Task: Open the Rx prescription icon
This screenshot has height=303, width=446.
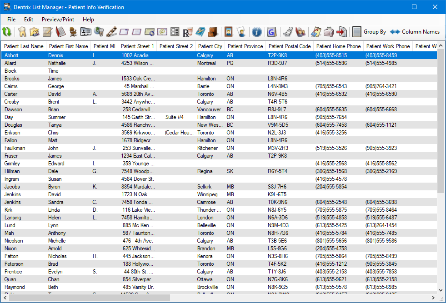Action: click(187, 31)
